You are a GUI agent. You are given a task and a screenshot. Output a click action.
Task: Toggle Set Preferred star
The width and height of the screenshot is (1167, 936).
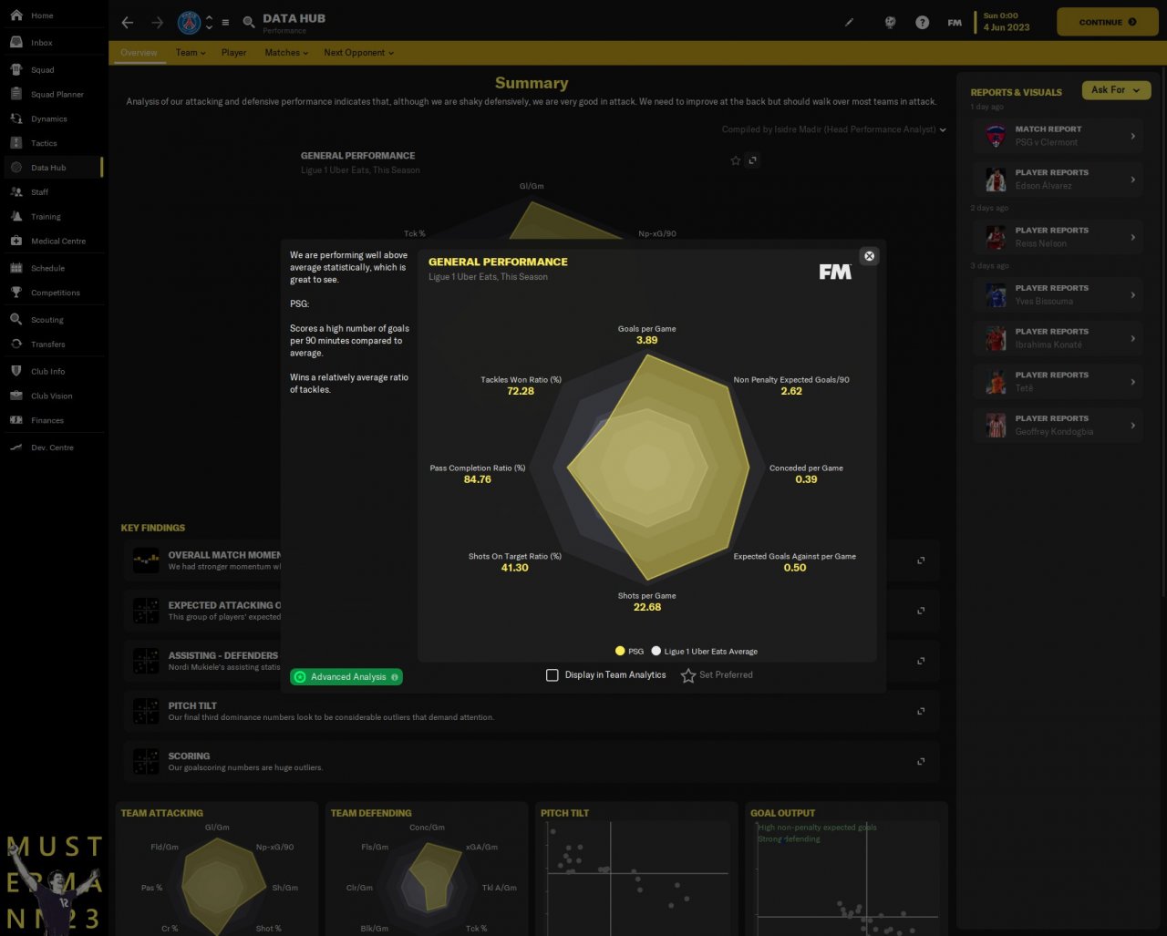click(717, 675)
